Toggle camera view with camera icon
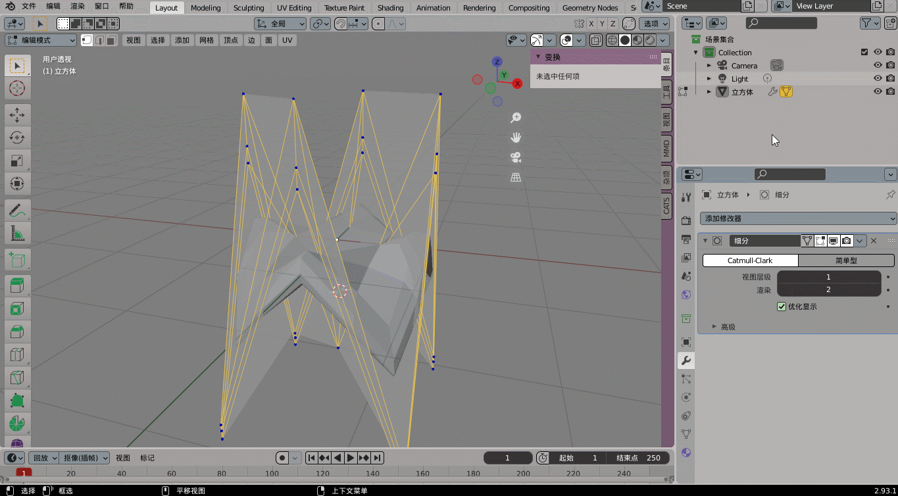898x496 pixels. point(516,157)
